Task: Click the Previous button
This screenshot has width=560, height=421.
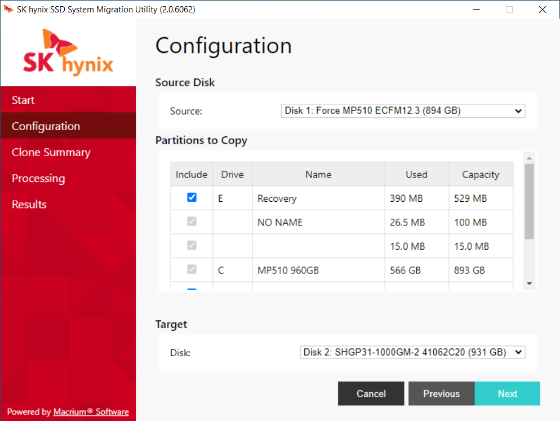Action: coord(442,393)
